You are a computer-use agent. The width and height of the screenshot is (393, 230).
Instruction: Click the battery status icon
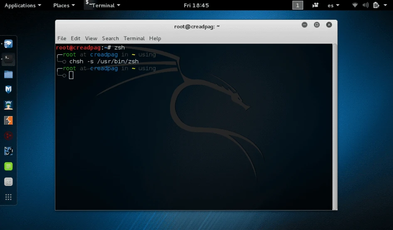click(x=376, y=5)
